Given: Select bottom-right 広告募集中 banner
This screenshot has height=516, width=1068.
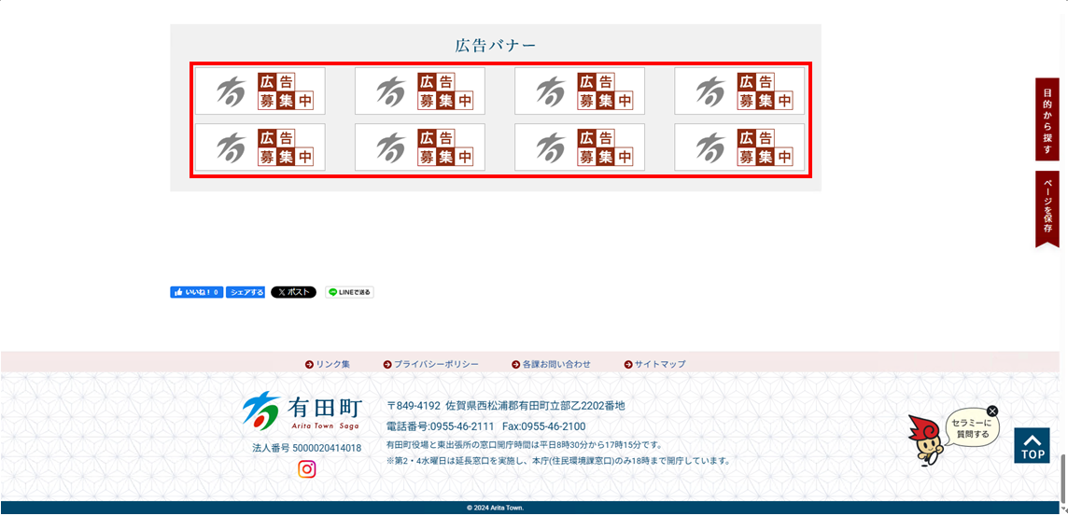Looking at the screenshot, I should (x=739, y=147).
